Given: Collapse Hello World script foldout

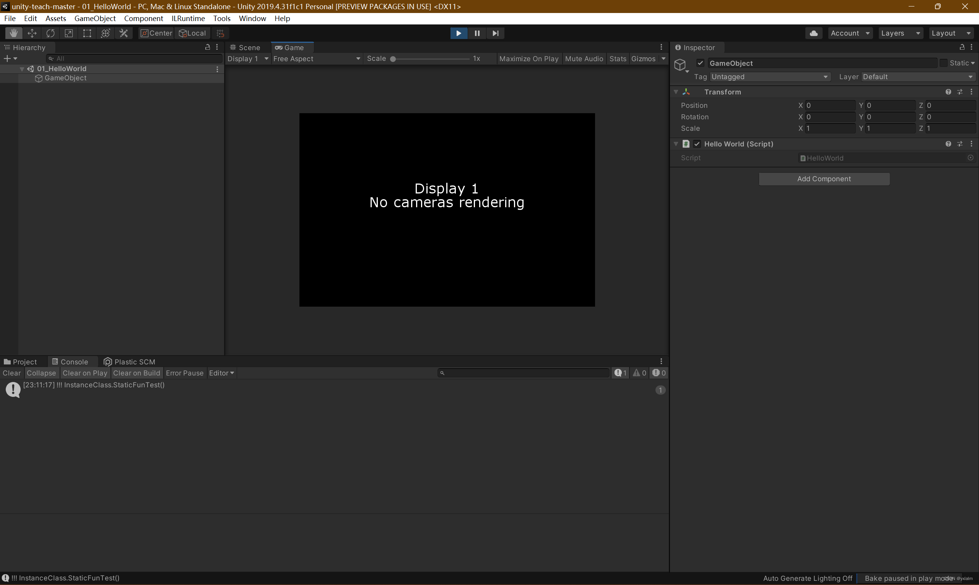Looking at the screenshot, I should click(676, 144).
